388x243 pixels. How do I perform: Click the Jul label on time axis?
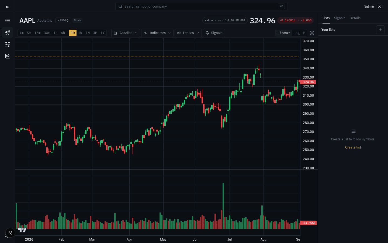click(x=230, y=239)
